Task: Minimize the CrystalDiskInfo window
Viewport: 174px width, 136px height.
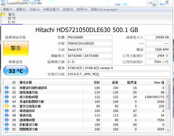Action: [150, 2]
